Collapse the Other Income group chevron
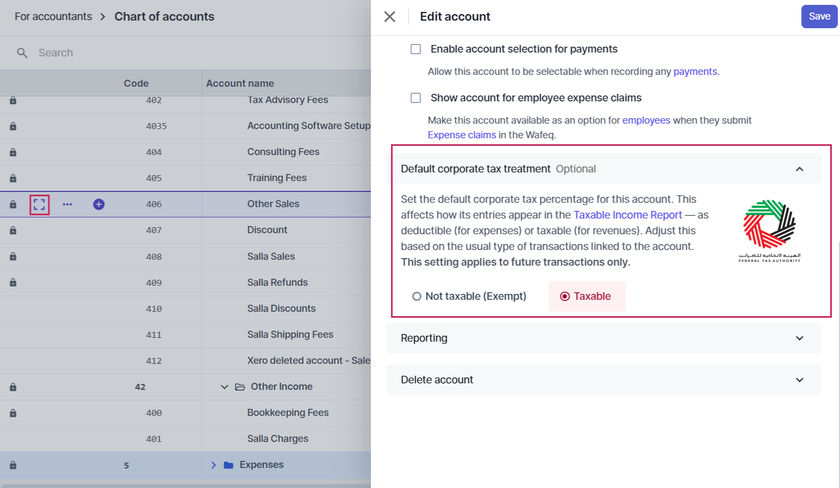Screen dimensions: 840x488 pyautogui.click(x=224, y=387)
